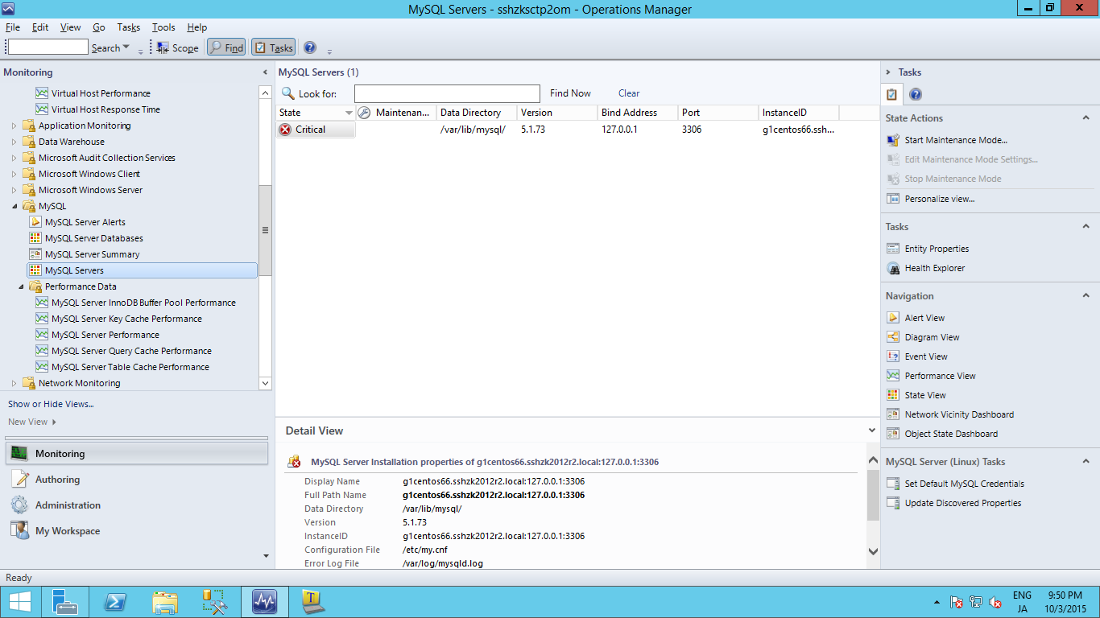Open the Help menu

click(x=197, y=27)
